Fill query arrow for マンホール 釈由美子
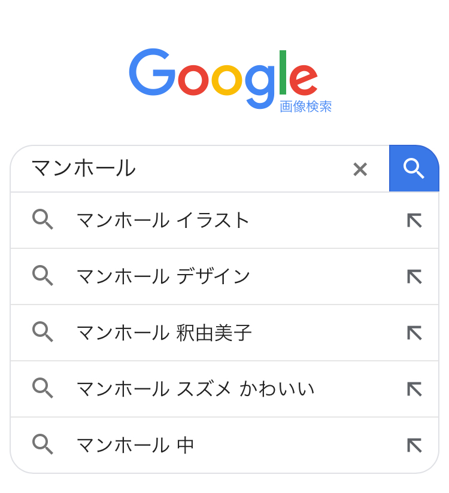 (x=414, y=333)
